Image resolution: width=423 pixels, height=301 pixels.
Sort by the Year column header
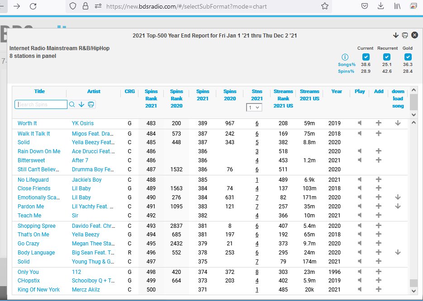337,91
